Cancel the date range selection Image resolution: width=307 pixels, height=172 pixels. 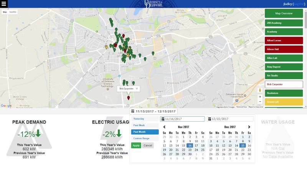click(x=148, y=145)
